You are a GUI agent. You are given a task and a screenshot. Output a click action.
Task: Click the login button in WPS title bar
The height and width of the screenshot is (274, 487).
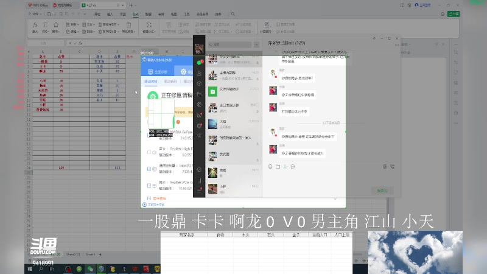[x=422, y=5]
